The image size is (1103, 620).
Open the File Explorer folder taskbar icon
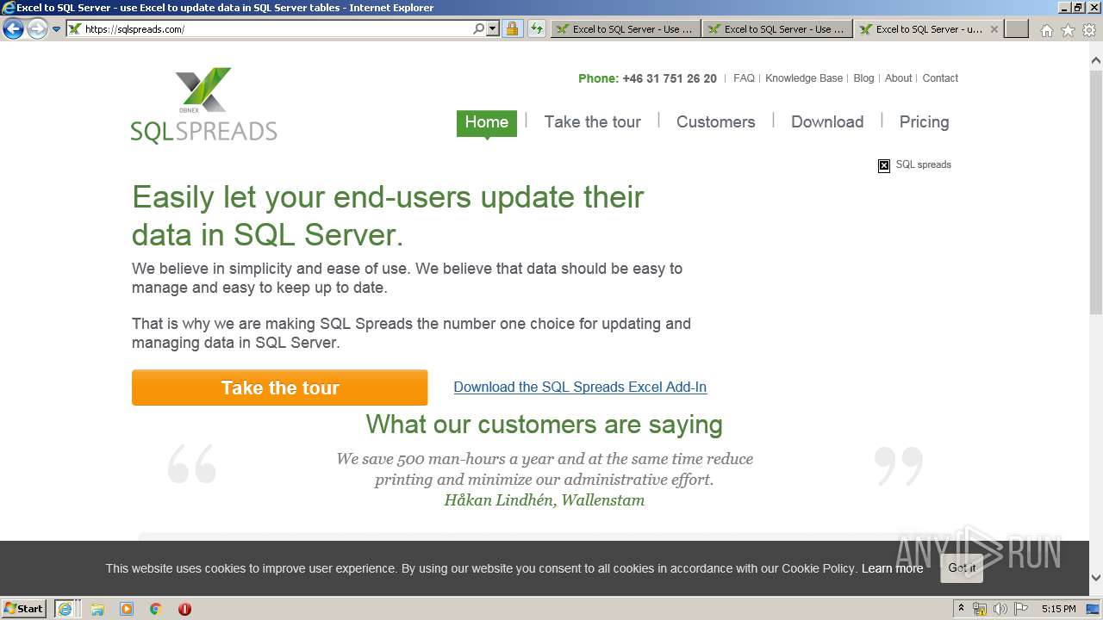(x=97, y=609)
